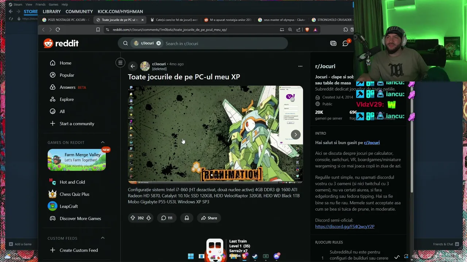Open the XP desktop post image
The width and height of the screenshot is (467, 262).
215,134
